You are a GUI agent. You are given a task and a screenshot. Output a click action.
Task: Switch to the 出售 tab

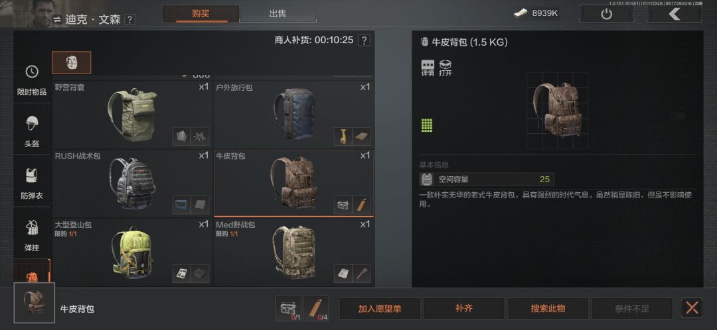(x=278, y=14)
